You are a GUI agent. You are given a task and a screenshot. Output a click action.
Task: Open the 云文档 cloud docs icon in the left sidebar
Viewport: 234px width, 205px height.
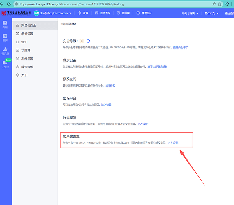click(x=5, y=64)
